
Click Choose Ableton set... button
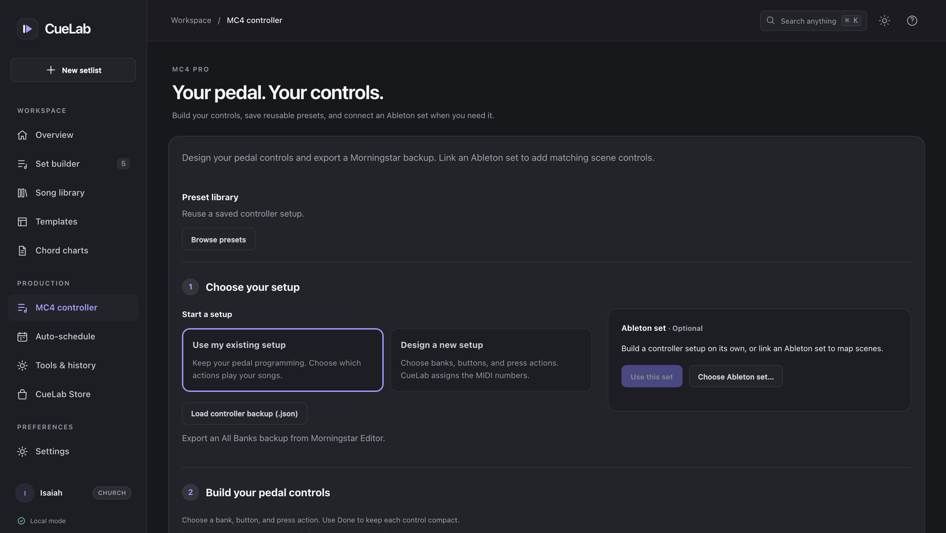(x=735, y=376)
